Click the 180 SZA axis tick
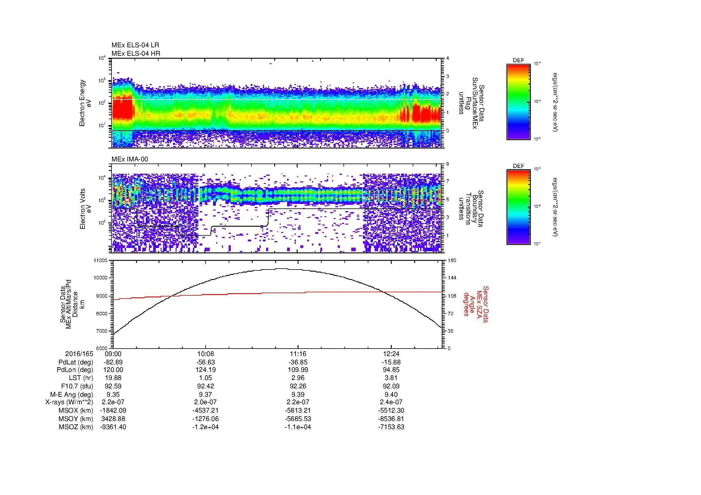Image resolution: width=701 pixels, height=495 pixels. coord(452,261)
